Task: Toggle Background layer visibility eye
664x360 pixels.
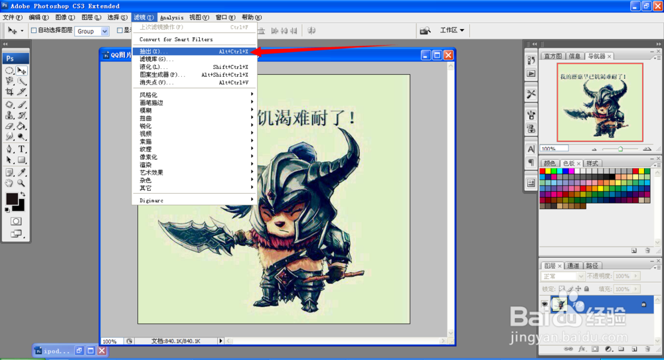Action: [x=544, y=304]
